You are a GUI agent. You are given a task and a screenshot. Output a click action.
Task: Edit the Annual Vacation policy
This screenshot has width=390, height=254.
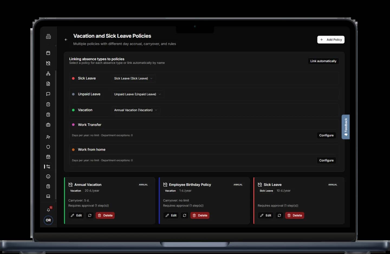(x=76, y=215)
